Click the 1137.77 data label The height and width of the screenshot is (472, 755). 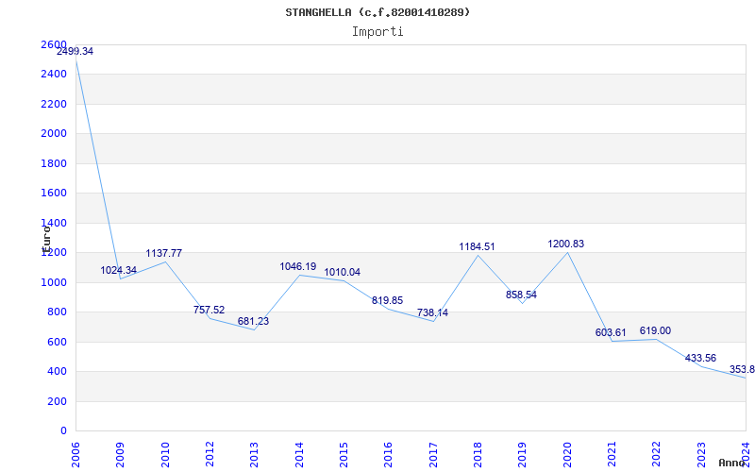[163, 253]
